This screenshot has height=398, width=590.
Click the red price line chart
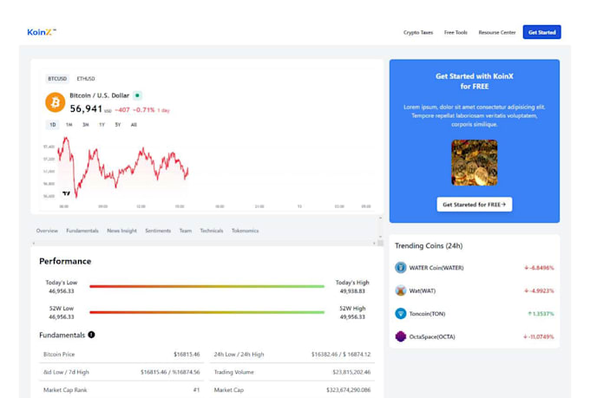tap(122, 167)
